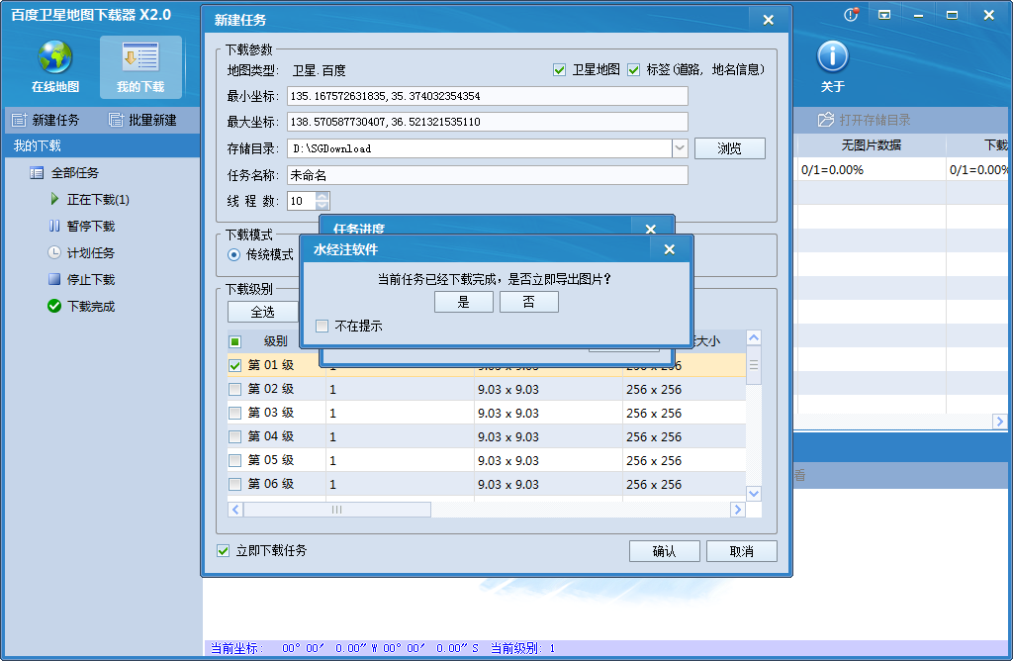Click the 全选 button
1013x661 pixels.
263,312
